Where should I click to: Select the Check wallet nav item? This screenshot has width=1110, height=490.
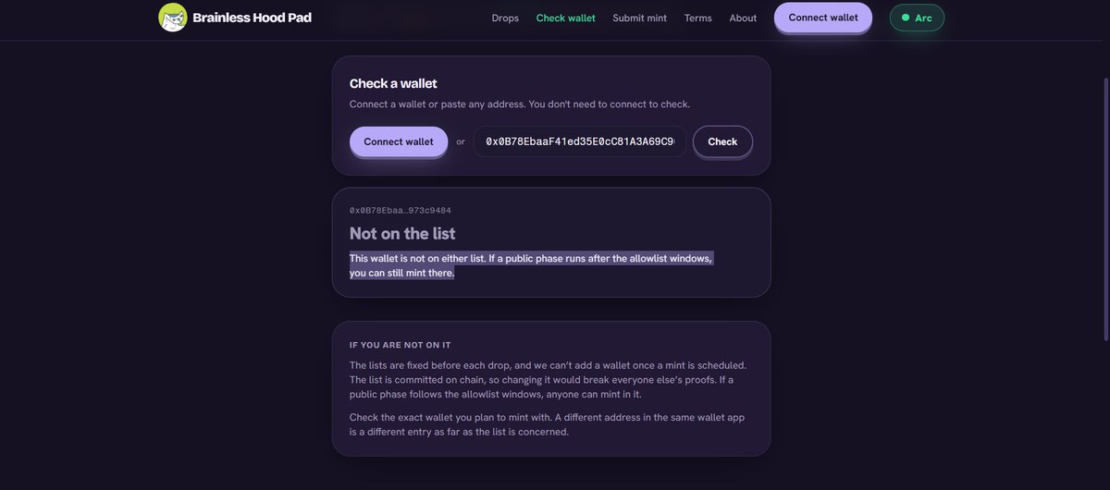point(566,18)
